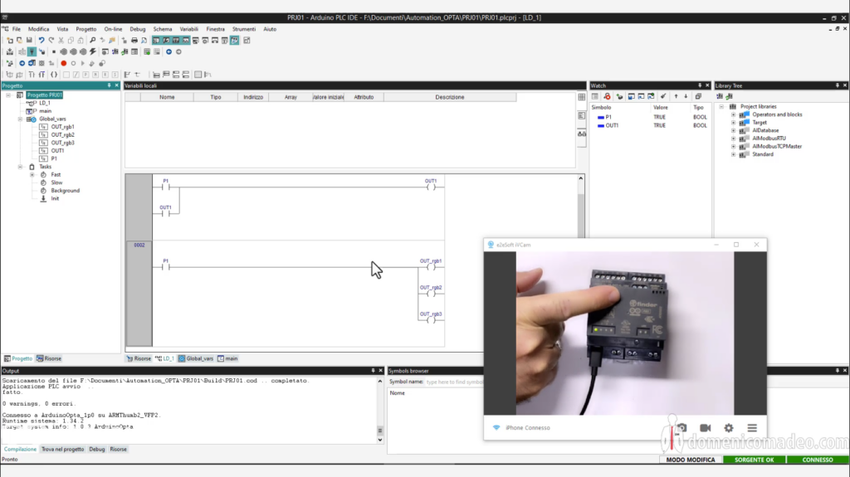Collapse the Progetto PRJ01 tree root

pos(8,95)
